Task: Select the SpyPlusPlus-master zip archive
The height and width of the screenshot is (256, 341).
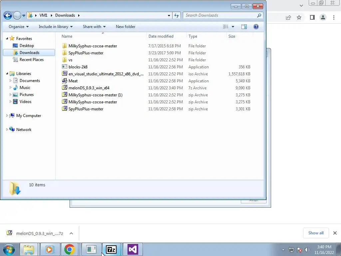Action: click(x=86, y=109)
